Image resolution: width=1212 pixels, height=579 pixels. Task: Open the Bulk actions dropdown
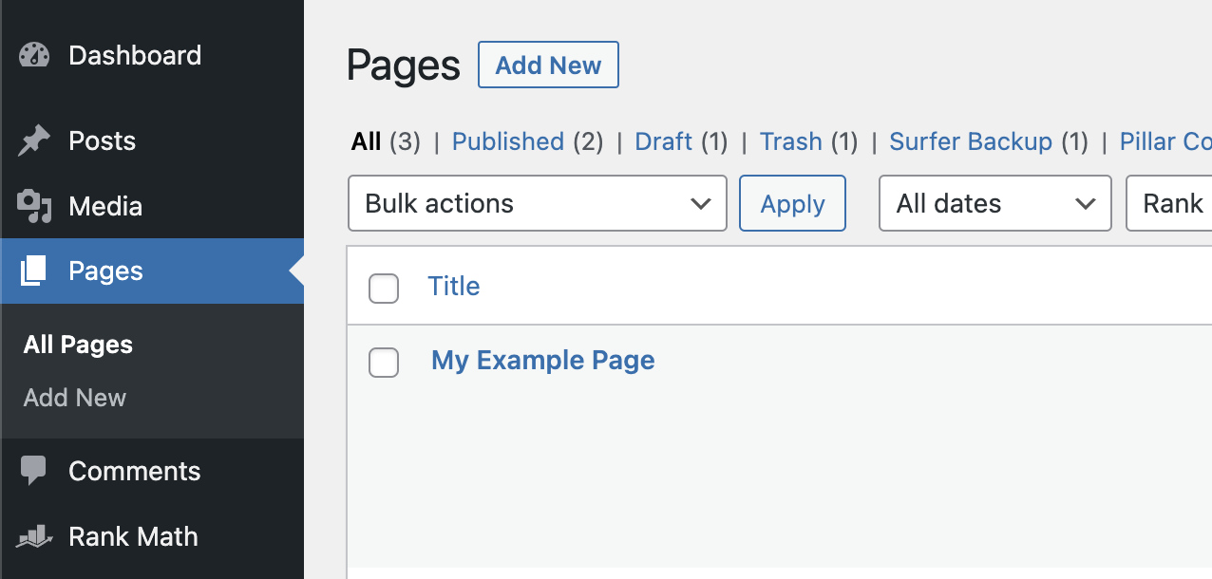pos(538,203)
